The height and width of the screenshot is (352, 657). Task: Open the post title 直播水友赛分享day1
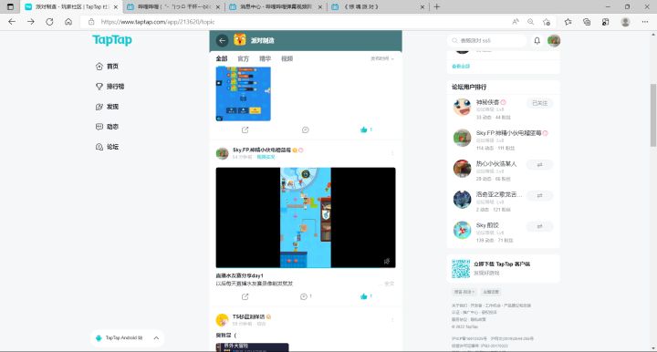[x=239, y=275]
